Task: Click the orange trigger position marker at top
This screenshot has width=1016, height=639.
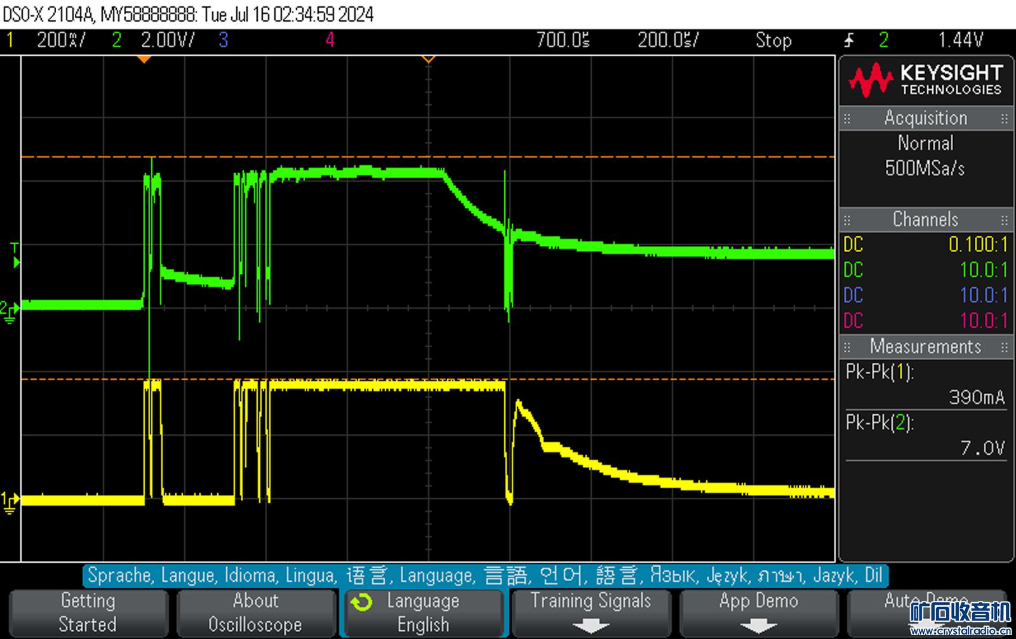Action: point(144,59)
